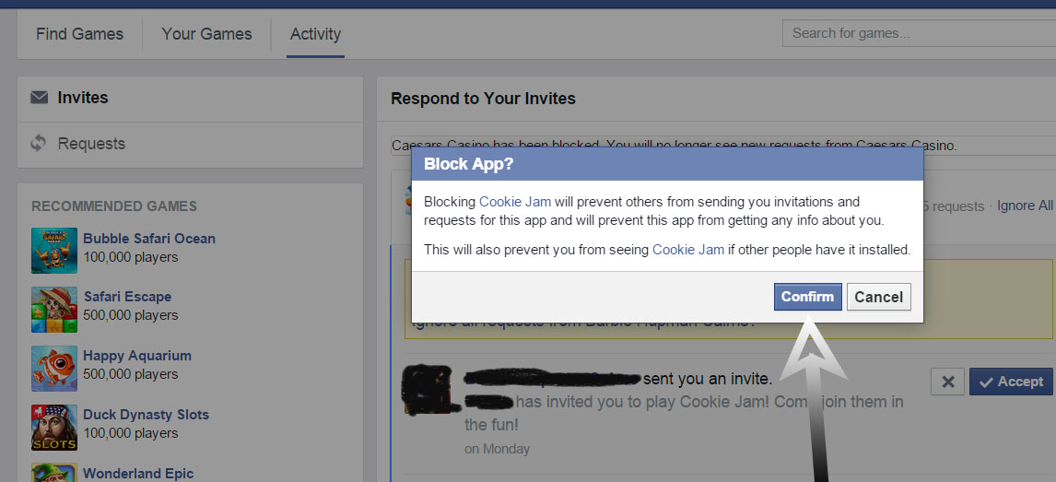The image size is (1056, 482).
Task: Click the Wonderland Epic game icon
Action: tap(54, 472)
